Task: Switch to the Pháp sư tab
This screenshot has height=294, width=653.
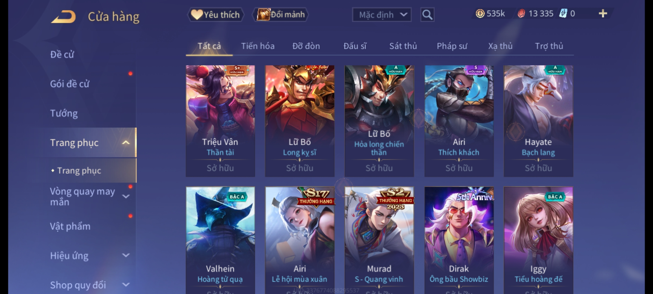Action: 452,46
